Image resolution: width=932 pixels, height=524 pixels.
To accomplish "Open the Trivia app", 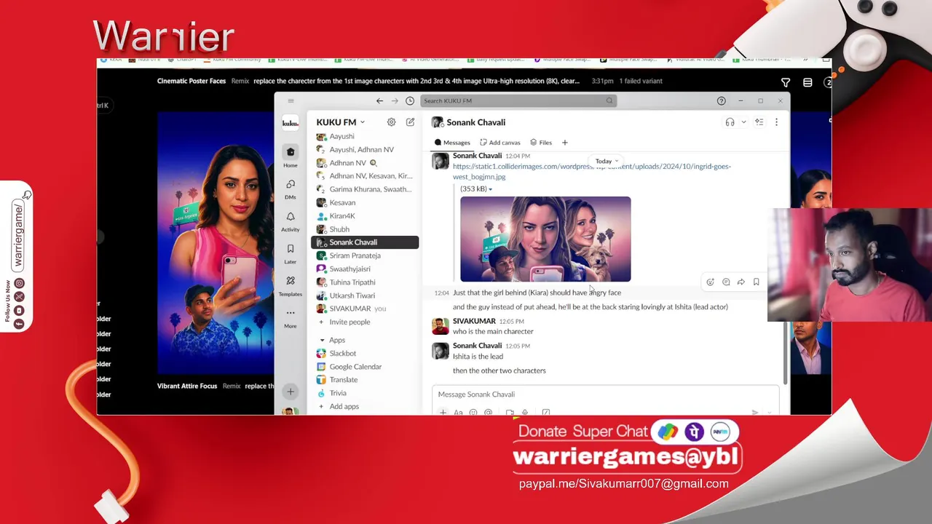I will 364,393.
